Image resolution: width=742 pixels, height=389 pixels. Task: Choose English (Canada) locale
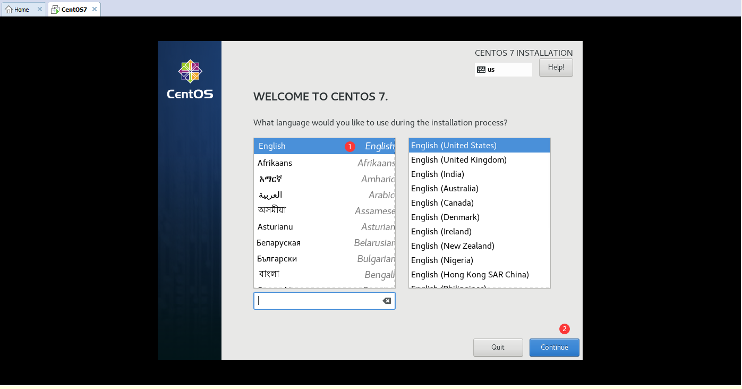pyautogui.click(x=480, y=203)
